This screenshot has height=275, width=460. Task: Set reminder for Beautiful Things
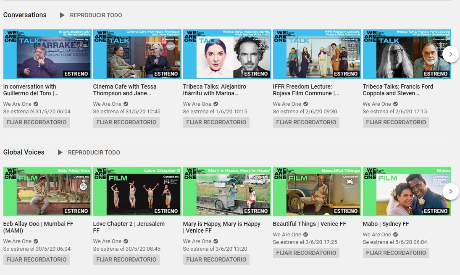[306, 253]
